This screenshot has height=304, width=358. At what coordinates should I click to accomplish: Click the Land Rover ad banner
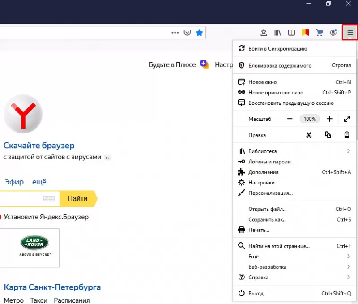30,248
